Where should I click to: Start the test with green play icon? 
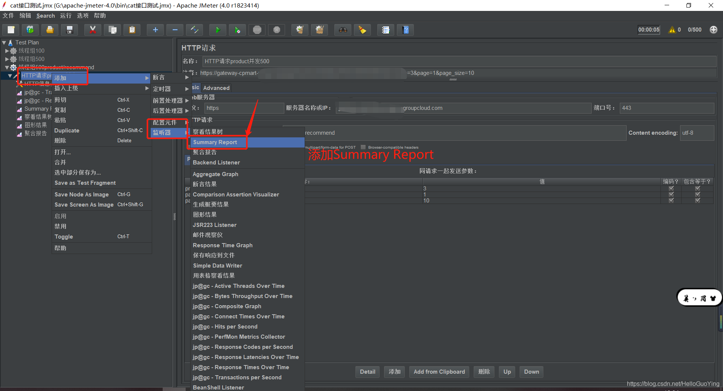pos(218,30)
